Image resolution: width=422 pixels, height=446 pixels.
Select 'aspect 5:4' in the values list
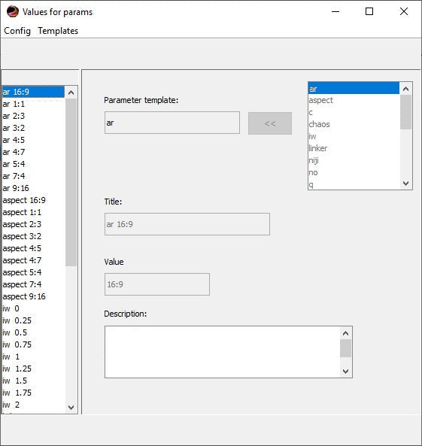point(33,272)
